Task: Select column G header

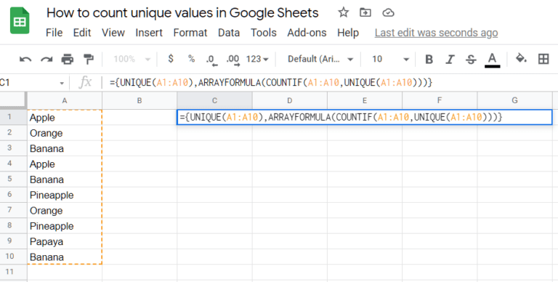Action: (x=515, y=101)
